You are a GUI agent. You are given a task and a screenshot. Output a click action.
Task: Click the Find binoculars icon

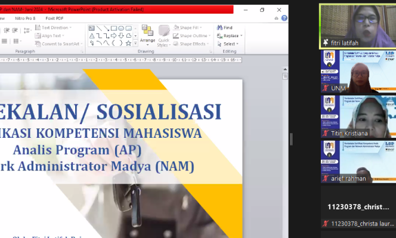pyautogui.click(x=219, y=27)
